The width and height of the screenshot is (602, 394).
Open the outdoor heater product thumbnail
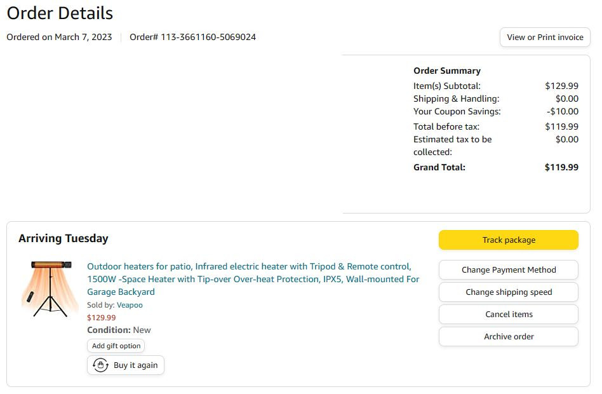click(x=50, y=289)
